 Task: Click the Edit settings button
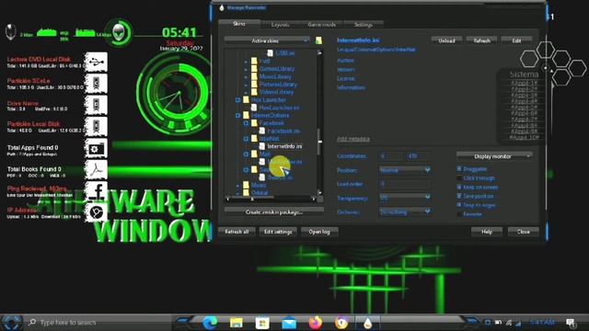(278, 232)
